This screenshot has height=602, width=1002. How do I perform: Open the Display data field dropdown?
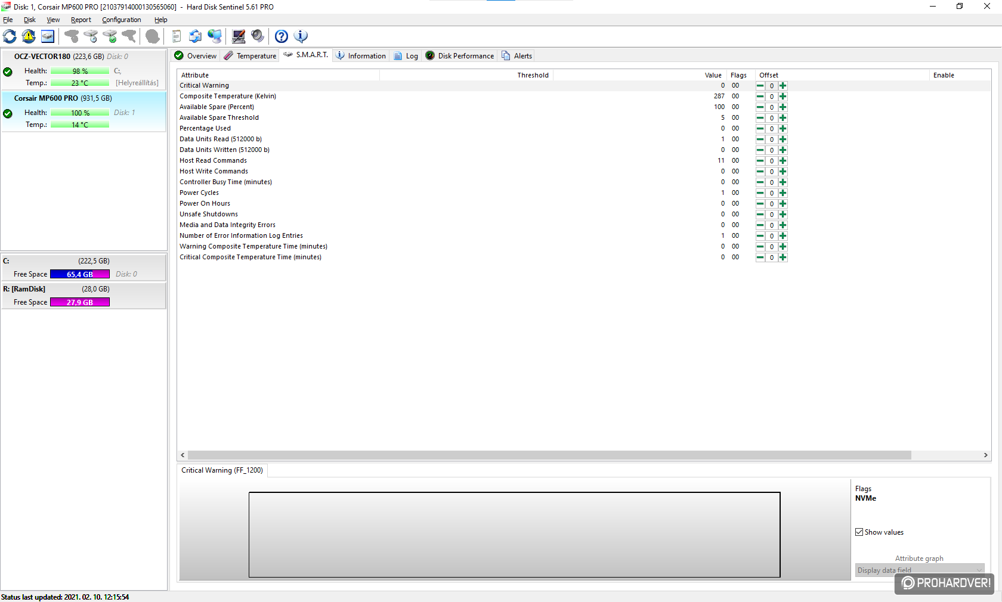(x=920, y=570)
